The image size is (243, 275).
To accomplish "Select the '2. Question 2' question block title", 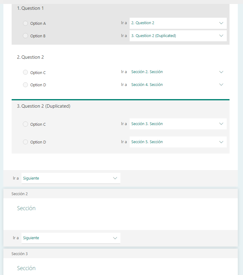I will point(30,57).
